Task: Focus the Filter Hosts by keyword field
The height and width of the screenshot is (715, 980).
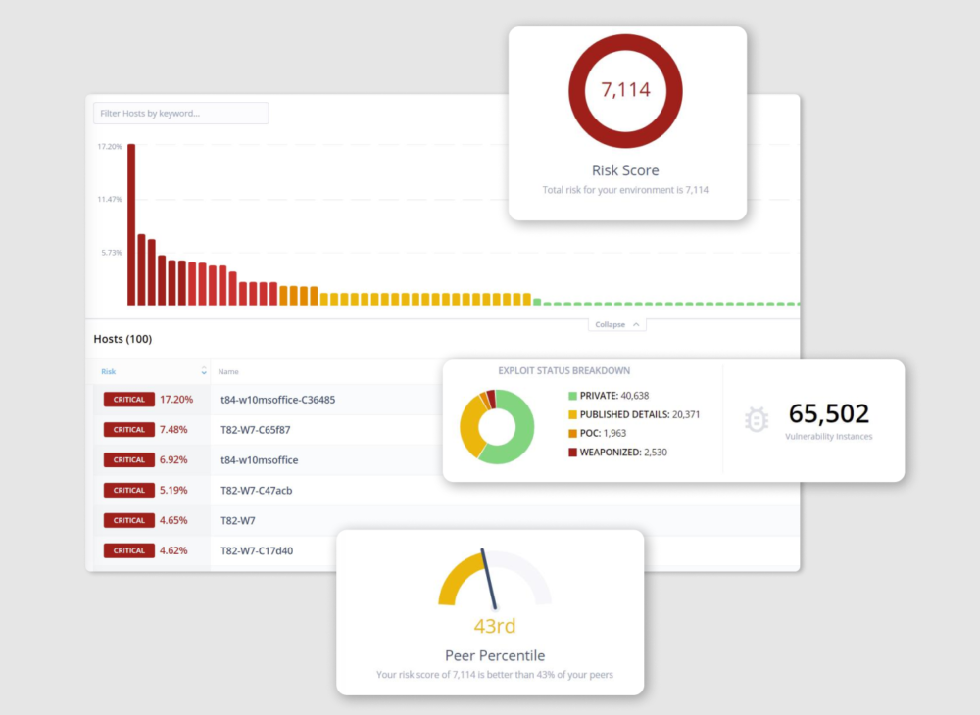Action: pyautogui.click(x=180, y=113)
